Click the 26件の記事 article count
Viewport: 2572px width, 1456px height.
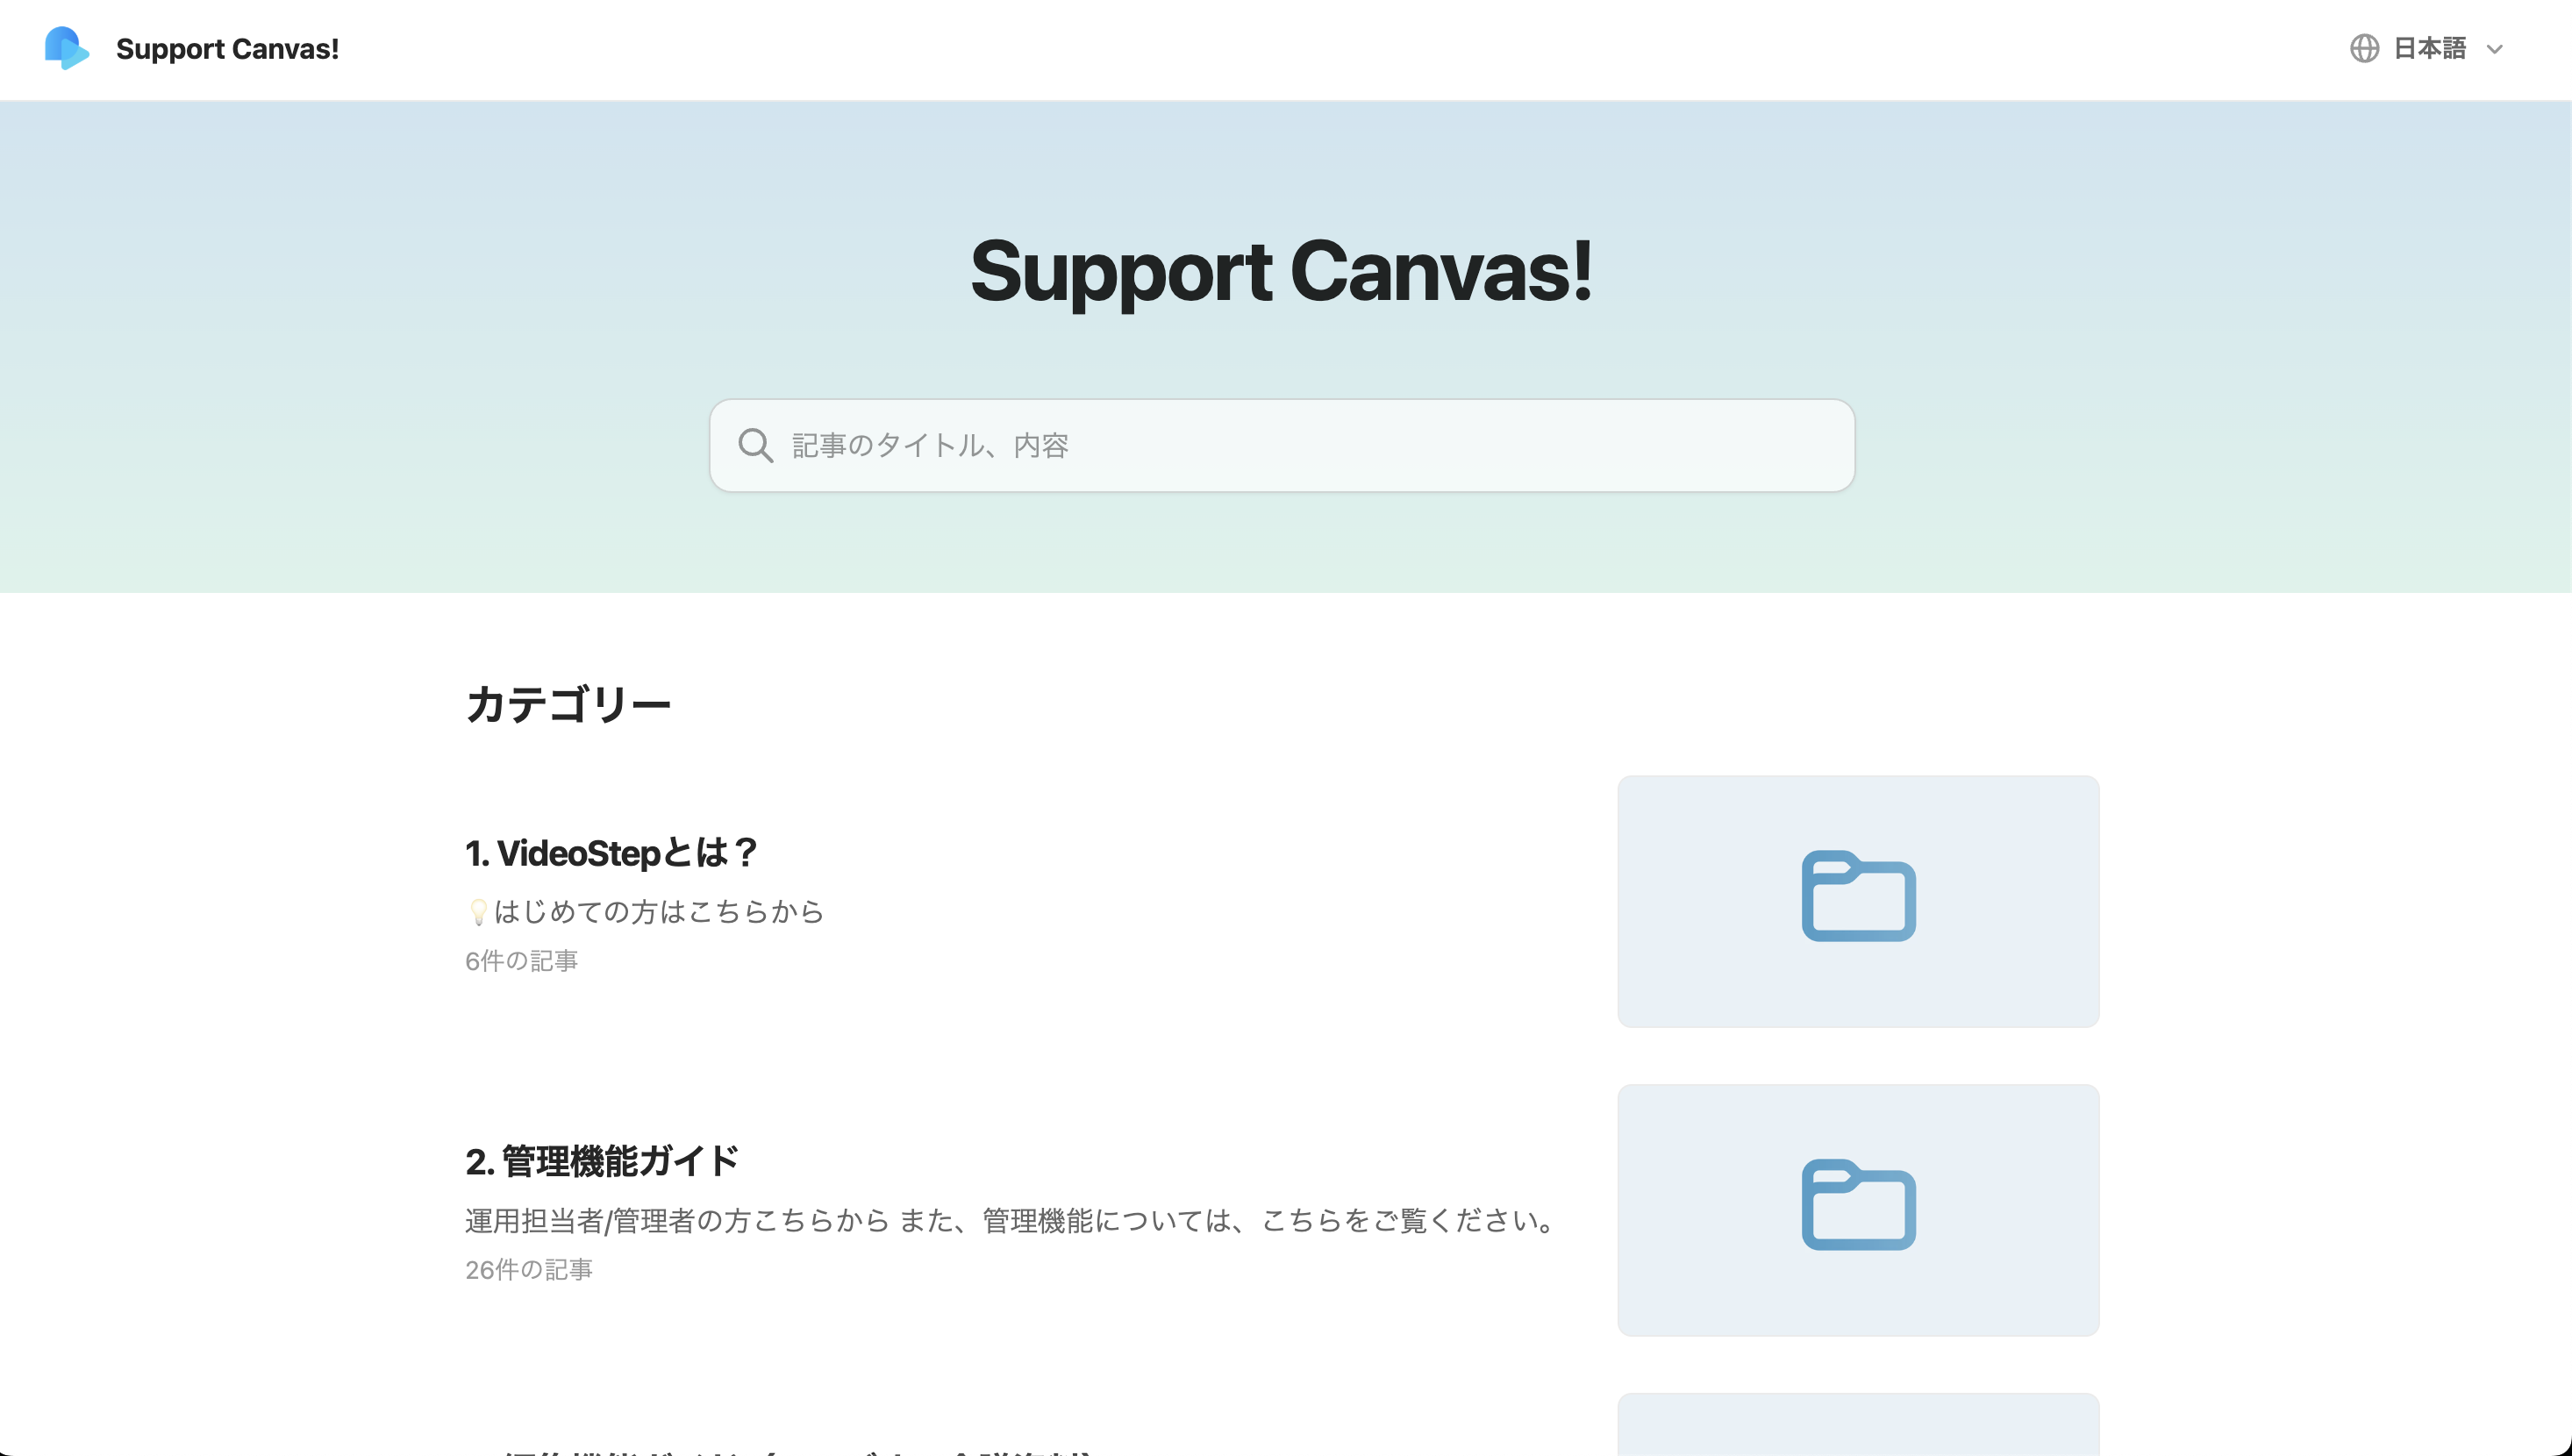click(528, 1270)
